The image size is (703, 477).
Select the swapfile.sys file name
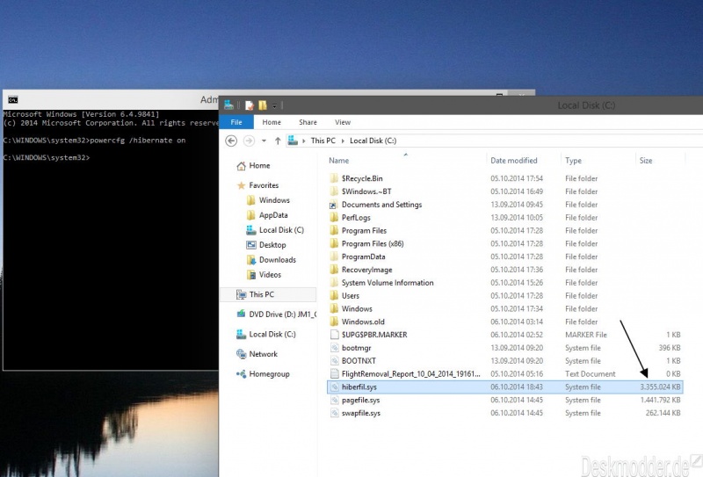pyautogui.click(x=361, y=413)
